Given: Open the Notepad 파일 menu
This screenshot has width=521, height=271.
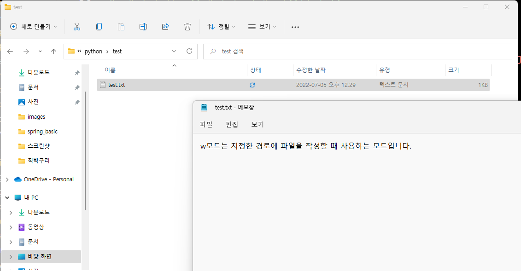Looking at the screenshot, I should pyautogui.click(x=206, y=124).
